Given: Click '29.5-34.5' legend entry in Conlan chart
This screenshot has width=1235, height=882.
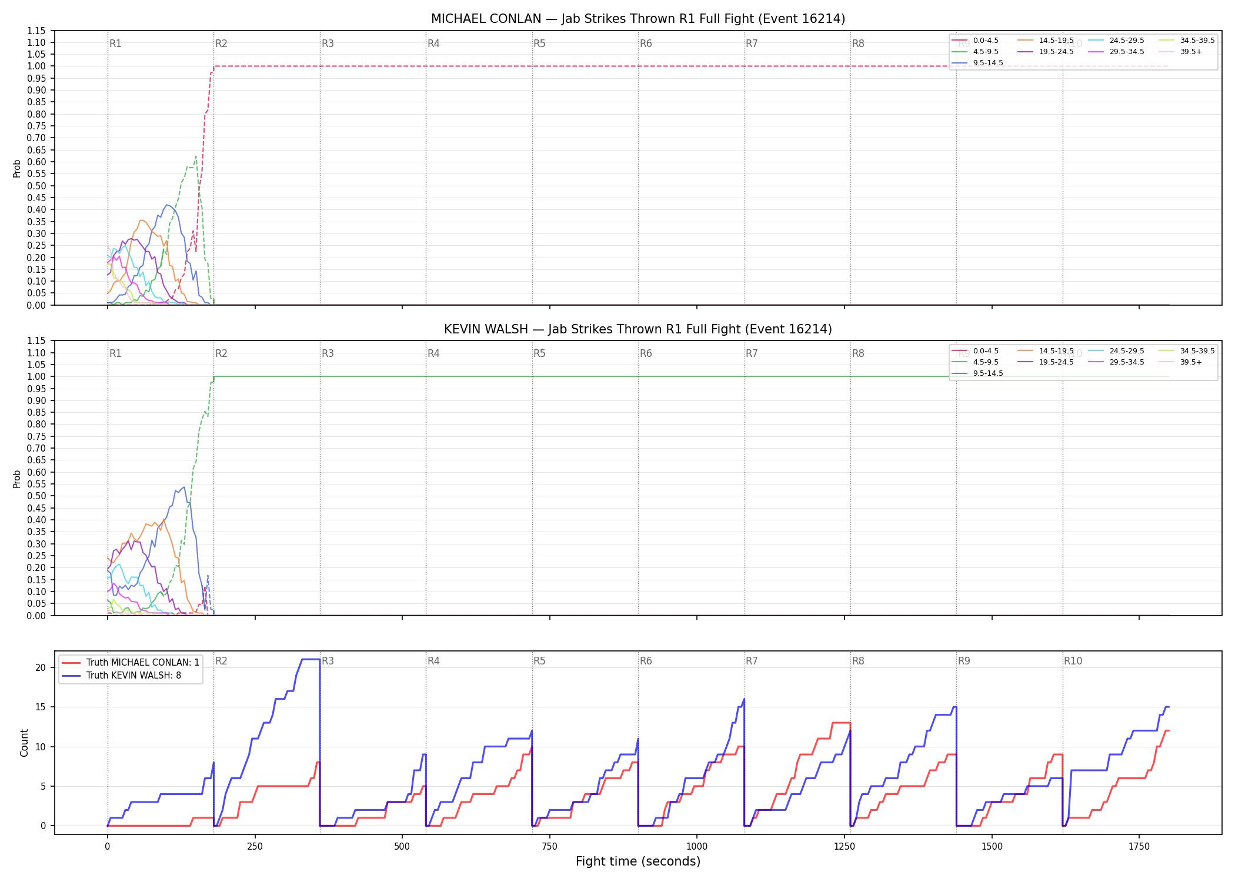Looking at the screenshot, I should 1116,52.
